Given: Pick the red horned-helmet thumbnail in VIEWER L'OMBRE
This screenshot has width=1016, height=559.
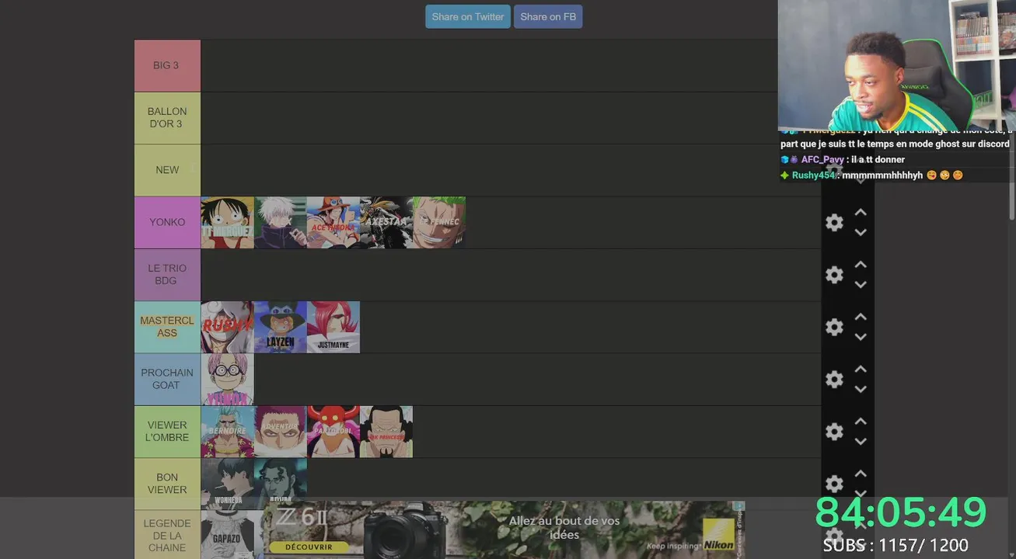Looking at the screenshot, I should tap(333, 432).
